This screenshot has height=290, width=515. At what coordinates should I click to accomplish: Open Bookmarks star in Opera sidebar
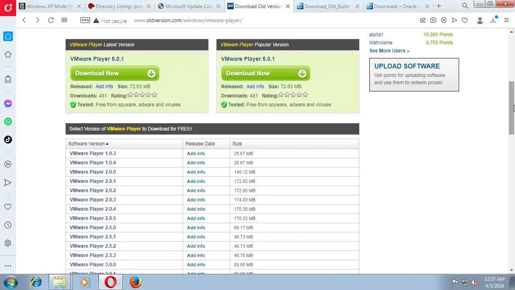pos(8,54)
